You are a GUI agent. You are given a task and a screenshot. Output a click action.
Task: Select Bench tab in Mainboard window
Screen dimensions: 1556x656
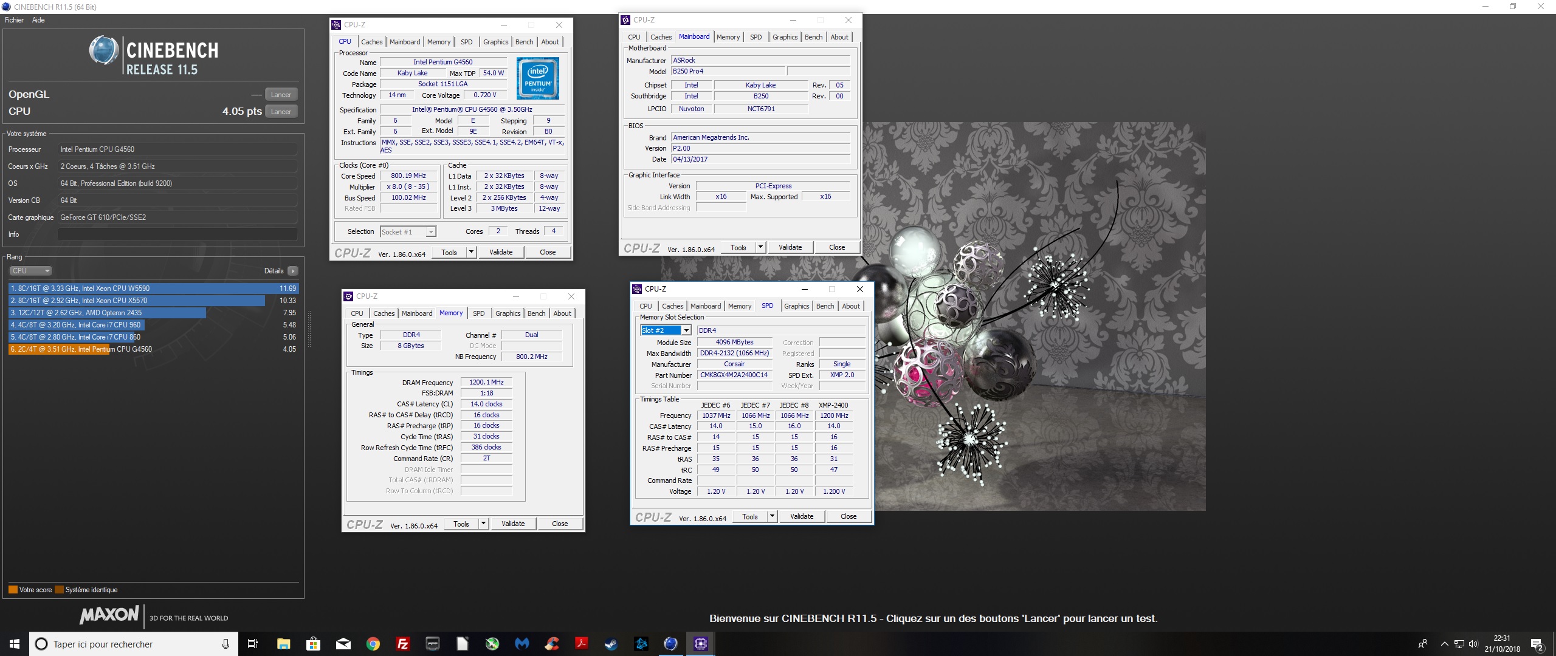coord(813,37)
